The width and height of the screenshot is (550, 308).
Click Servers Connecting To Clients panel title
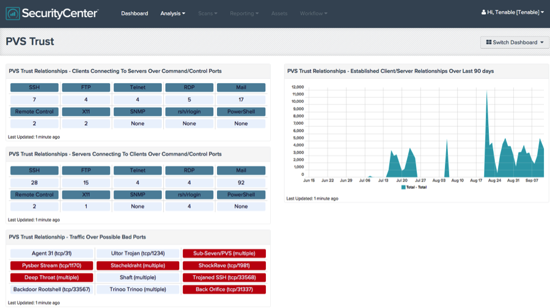[115, 155]
